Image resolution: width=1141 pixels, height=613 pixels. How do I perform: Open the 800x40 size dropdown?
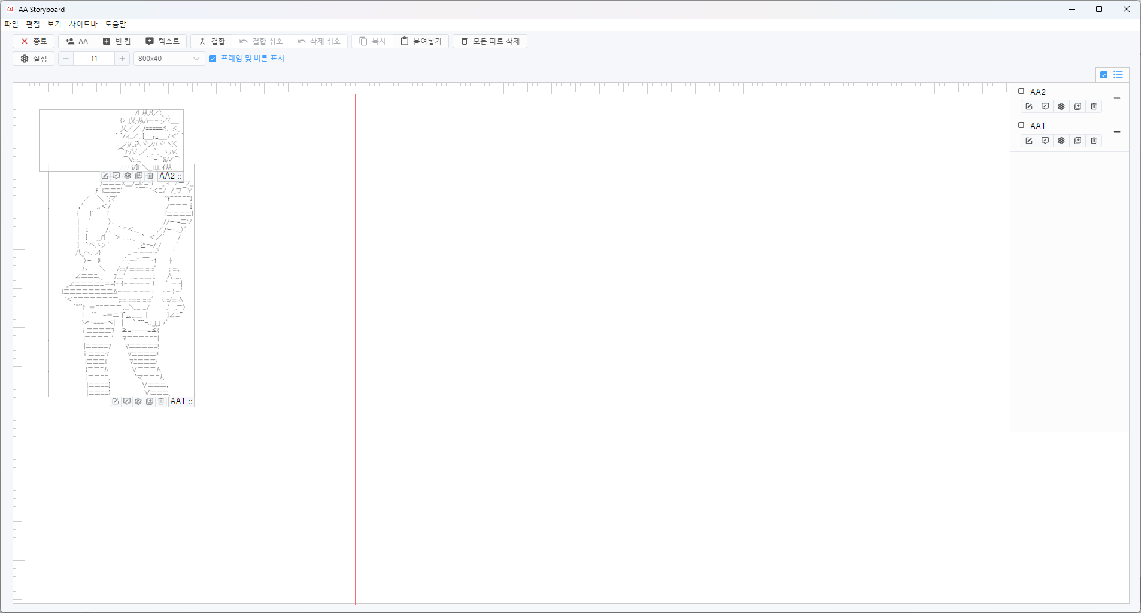click(x=169, y=59)
